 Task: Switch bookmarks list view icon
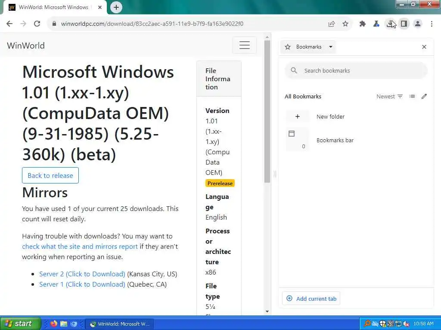click(x=412, y=97)
